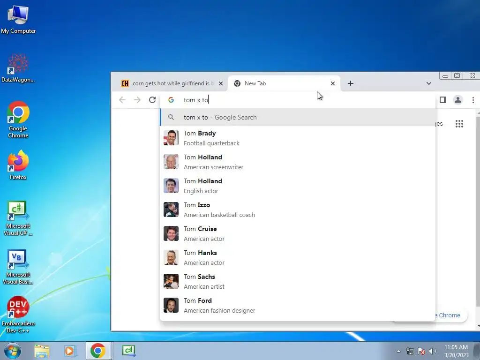Choose Tom Holland English actor suggestion
The width and height of the screenshot is (480, 360).
(x=298, y=186)
